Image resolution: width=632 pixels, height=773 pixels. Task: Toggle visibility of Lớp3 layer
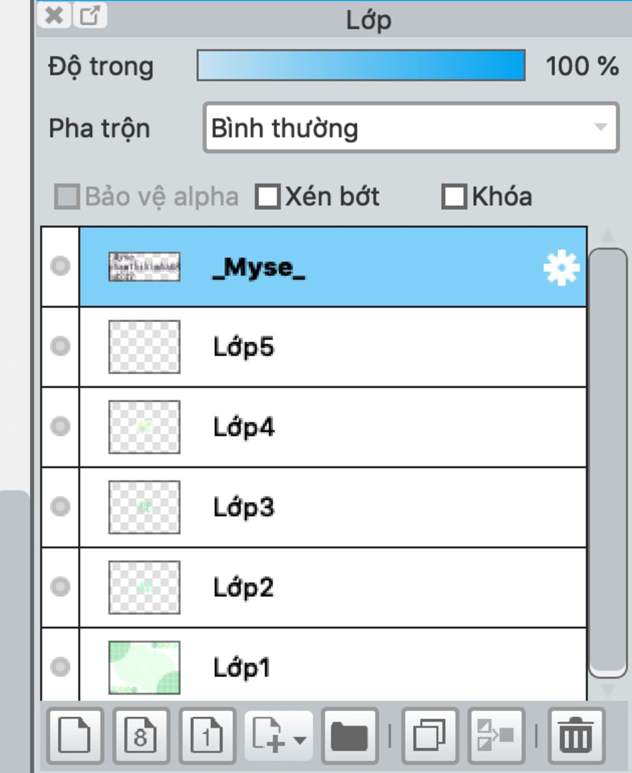tap(60, 506)
